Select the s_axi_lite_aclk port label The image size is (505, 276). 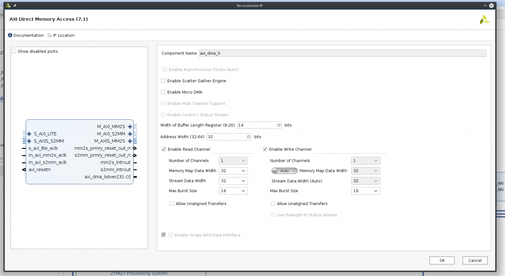pos(43,148)
